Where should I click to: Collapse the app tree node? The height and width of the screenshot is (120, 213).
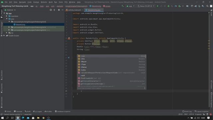[x=4, y=13]
